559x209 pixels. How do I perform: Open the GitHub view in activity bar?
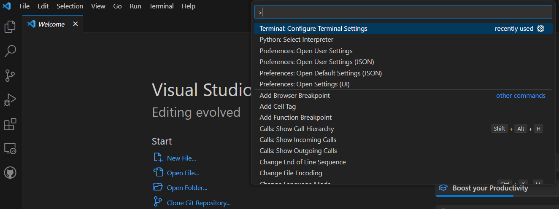[x=10, y=173]
